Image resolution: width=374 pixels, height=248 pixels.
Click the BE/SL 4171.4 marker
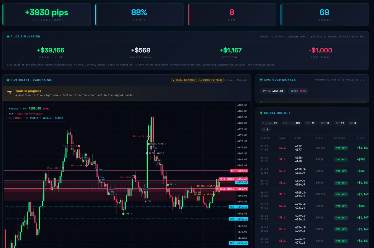tap(149, 144)
